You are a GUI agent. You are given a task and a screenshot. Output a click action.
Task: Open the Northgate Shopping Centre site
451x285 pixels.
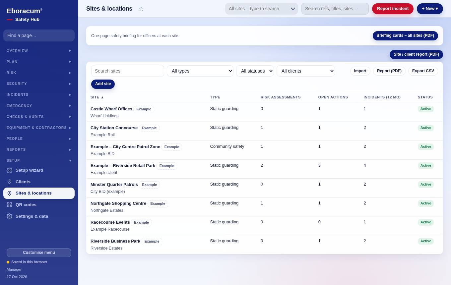118,203
